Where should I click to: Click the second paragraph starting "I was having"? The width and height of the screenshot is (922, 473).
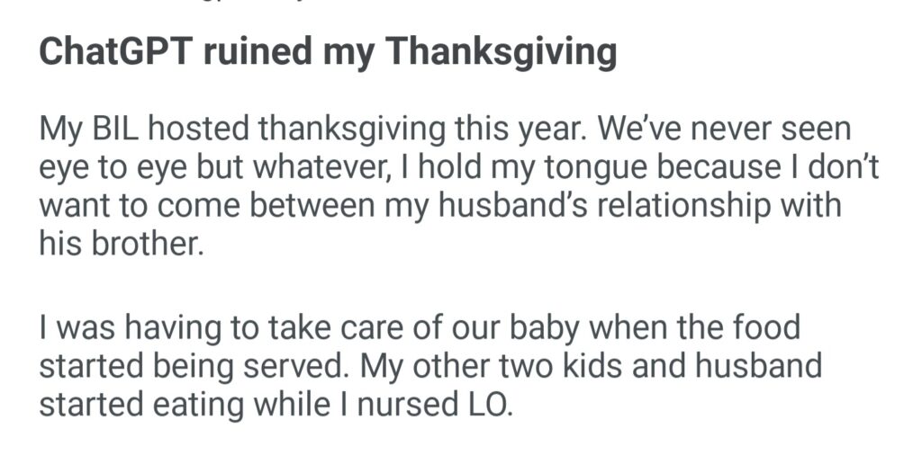tap(420, 365)
